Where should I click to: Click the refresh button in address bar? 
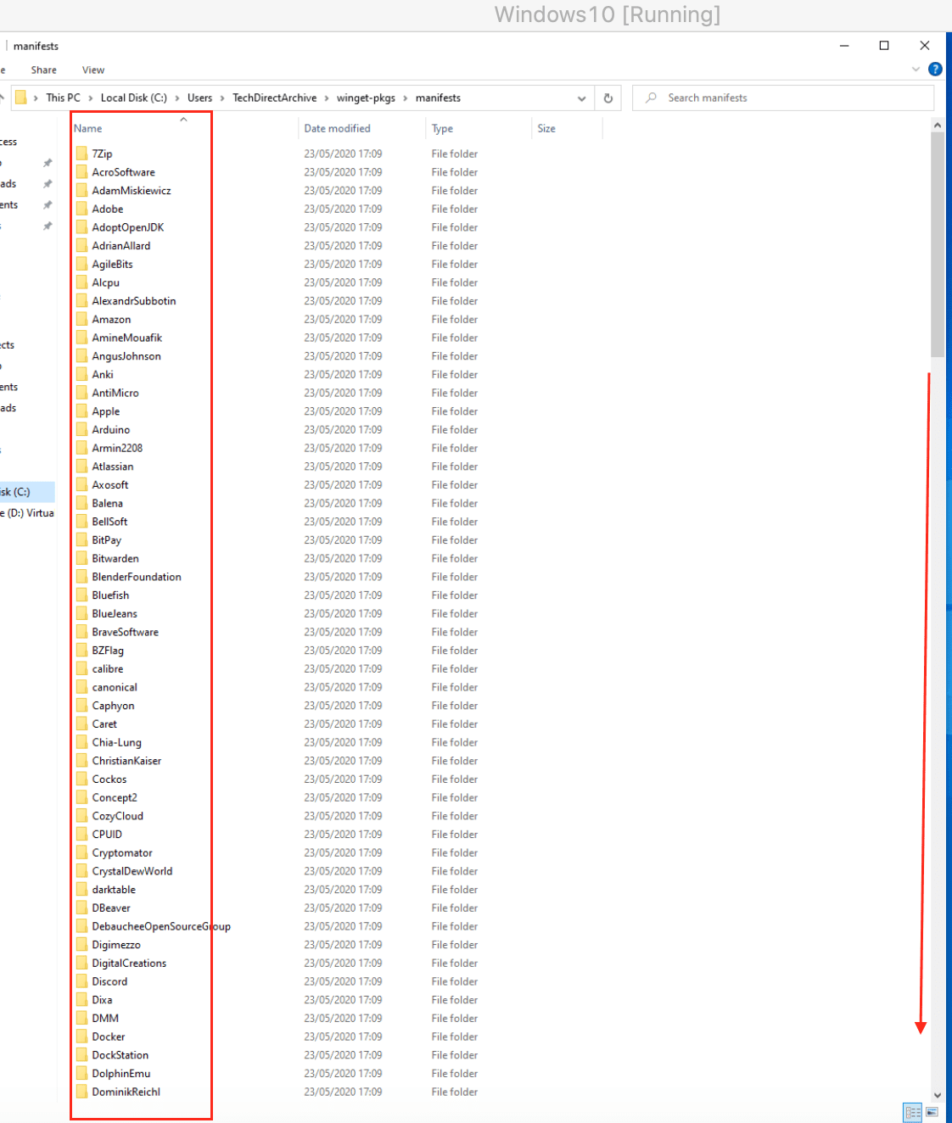point(608,98)
